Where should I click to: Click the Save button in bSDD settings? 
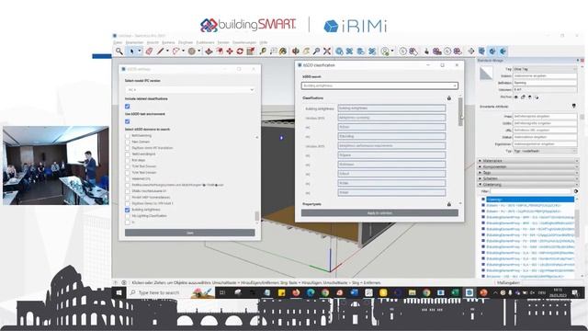(x=190, y=233)
